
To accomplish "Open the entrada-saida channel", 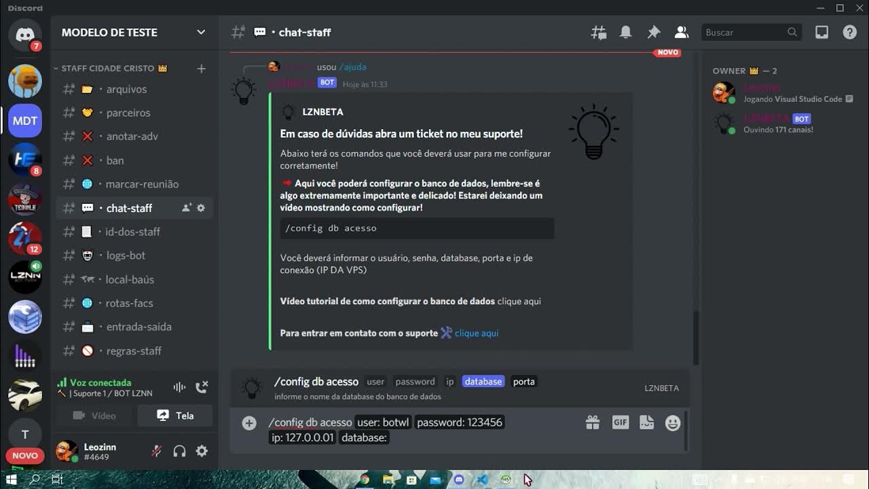I will click(134, 327).
